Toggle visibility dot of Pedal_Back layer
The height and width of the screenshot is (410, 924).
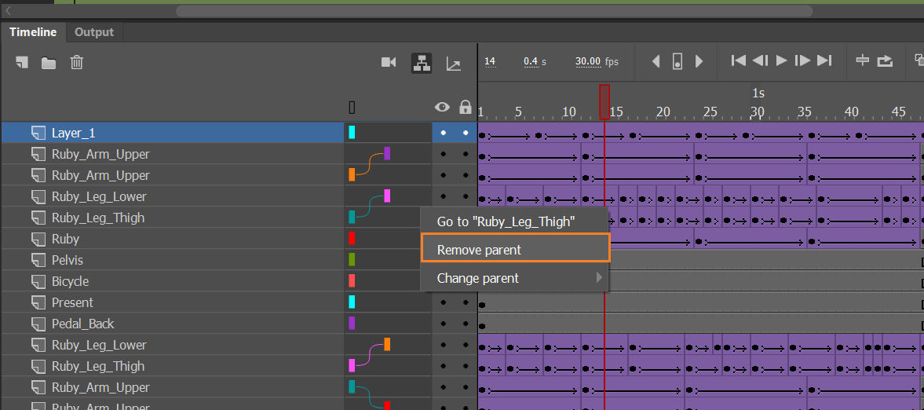[443, 324]
